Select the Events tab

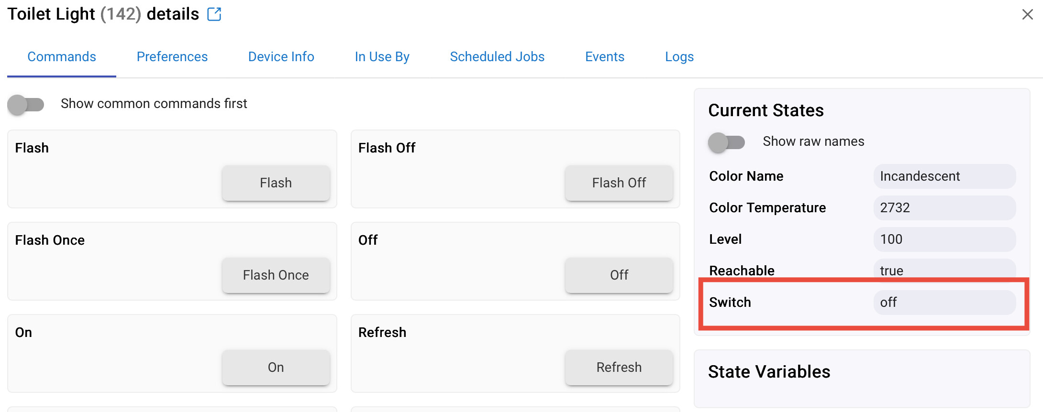pos(605,57)
